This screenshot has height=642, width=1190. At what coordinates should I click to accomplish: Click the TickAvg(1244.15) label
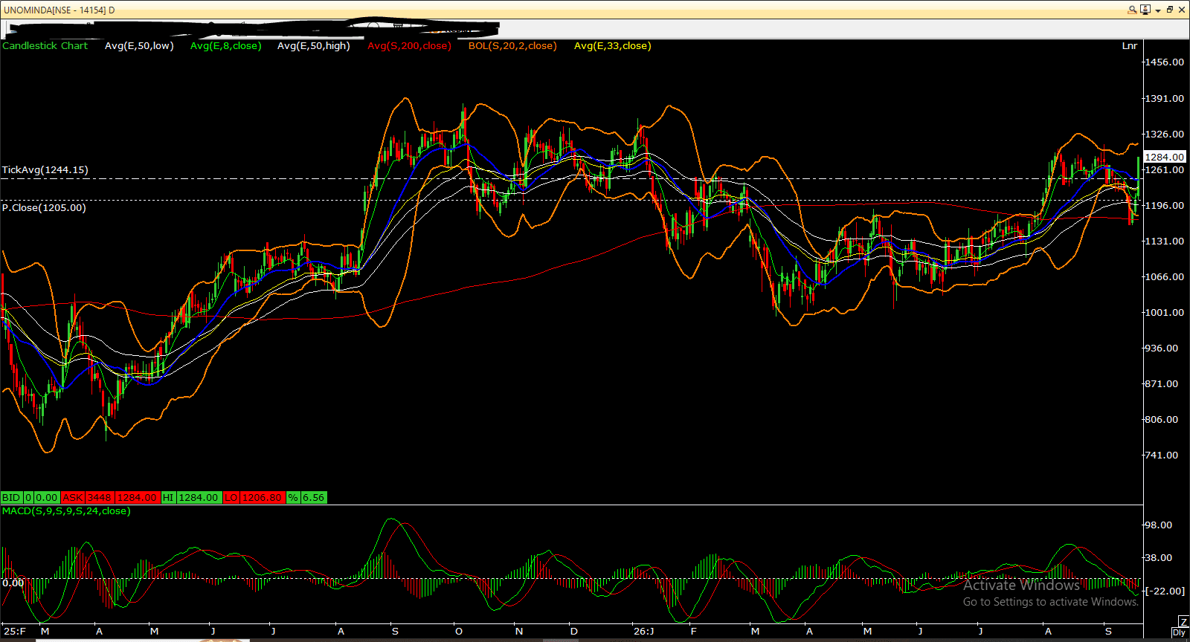[x=45, y=170]
